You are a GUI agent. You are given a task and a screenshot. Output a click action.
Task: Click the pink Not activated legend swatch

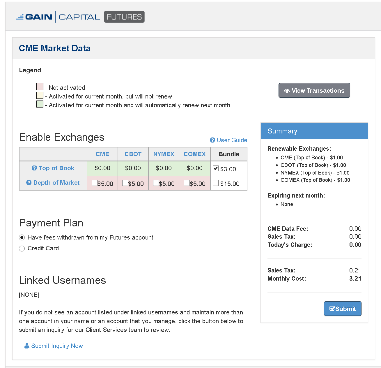pos(40,87)
